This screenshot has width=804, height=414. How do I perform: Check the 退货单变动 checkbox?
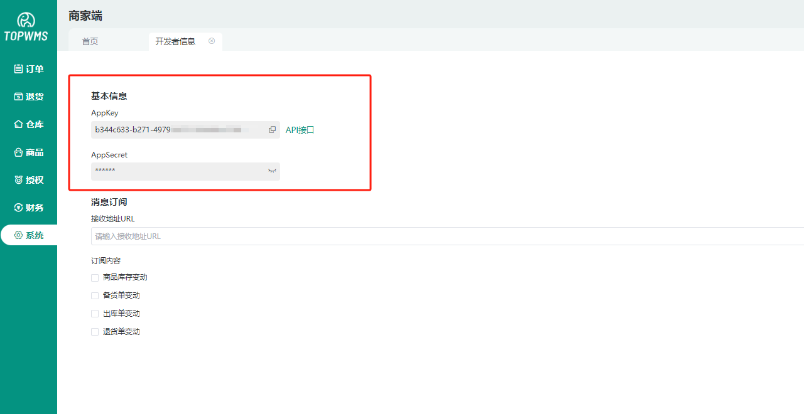click(95, 332)
